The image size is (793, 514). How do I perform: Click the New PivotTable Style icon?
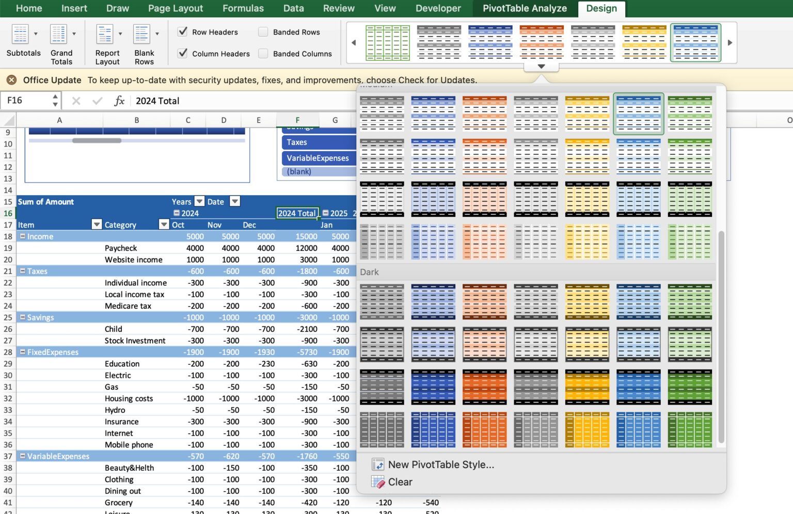[x=378, y=464]
